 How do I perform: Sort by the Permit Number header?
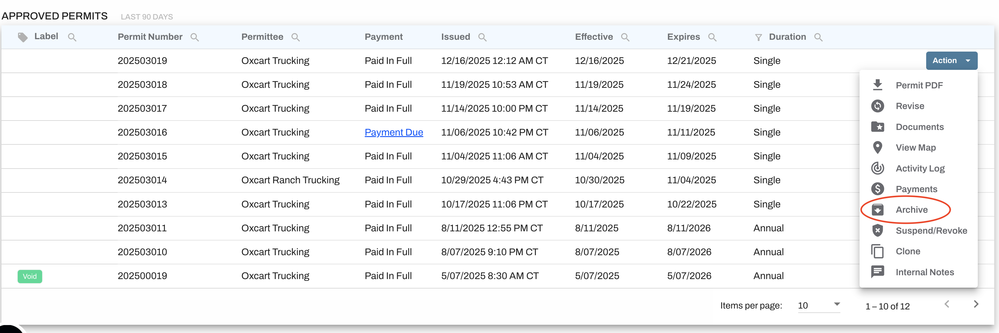[x=150, y=37]
